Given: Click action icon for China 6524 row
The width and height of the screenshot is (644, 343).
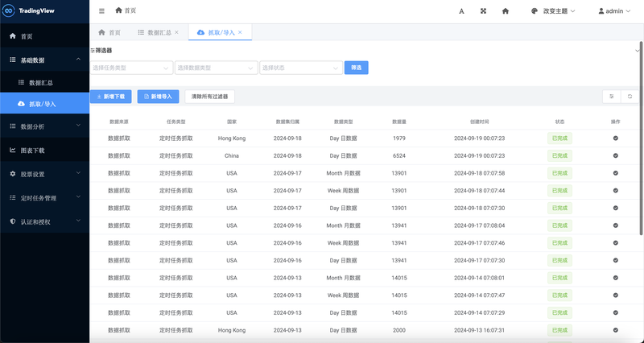Looking at the screenshot, I should pos(615,155).
